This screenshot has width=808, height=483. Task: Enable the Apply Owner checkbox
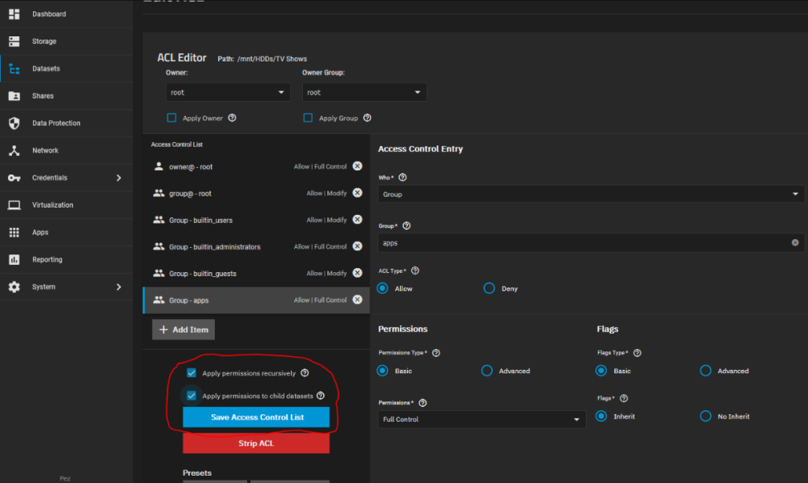coord(171,118)
